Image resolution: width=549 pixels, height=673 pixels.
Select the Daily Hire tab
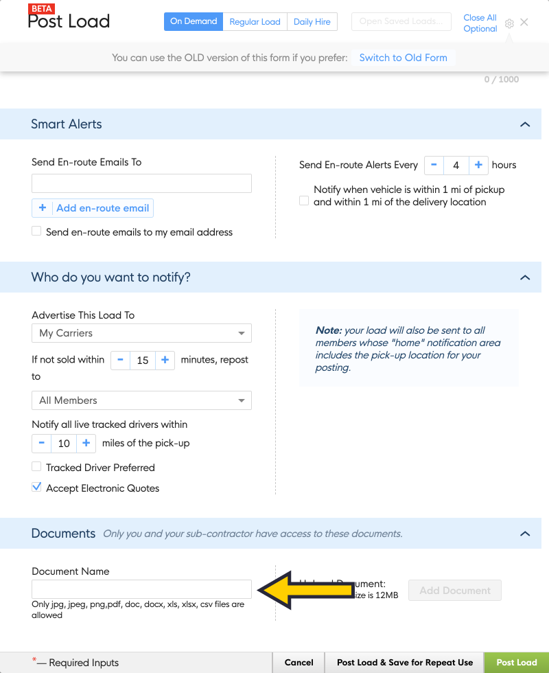point(312,22)
